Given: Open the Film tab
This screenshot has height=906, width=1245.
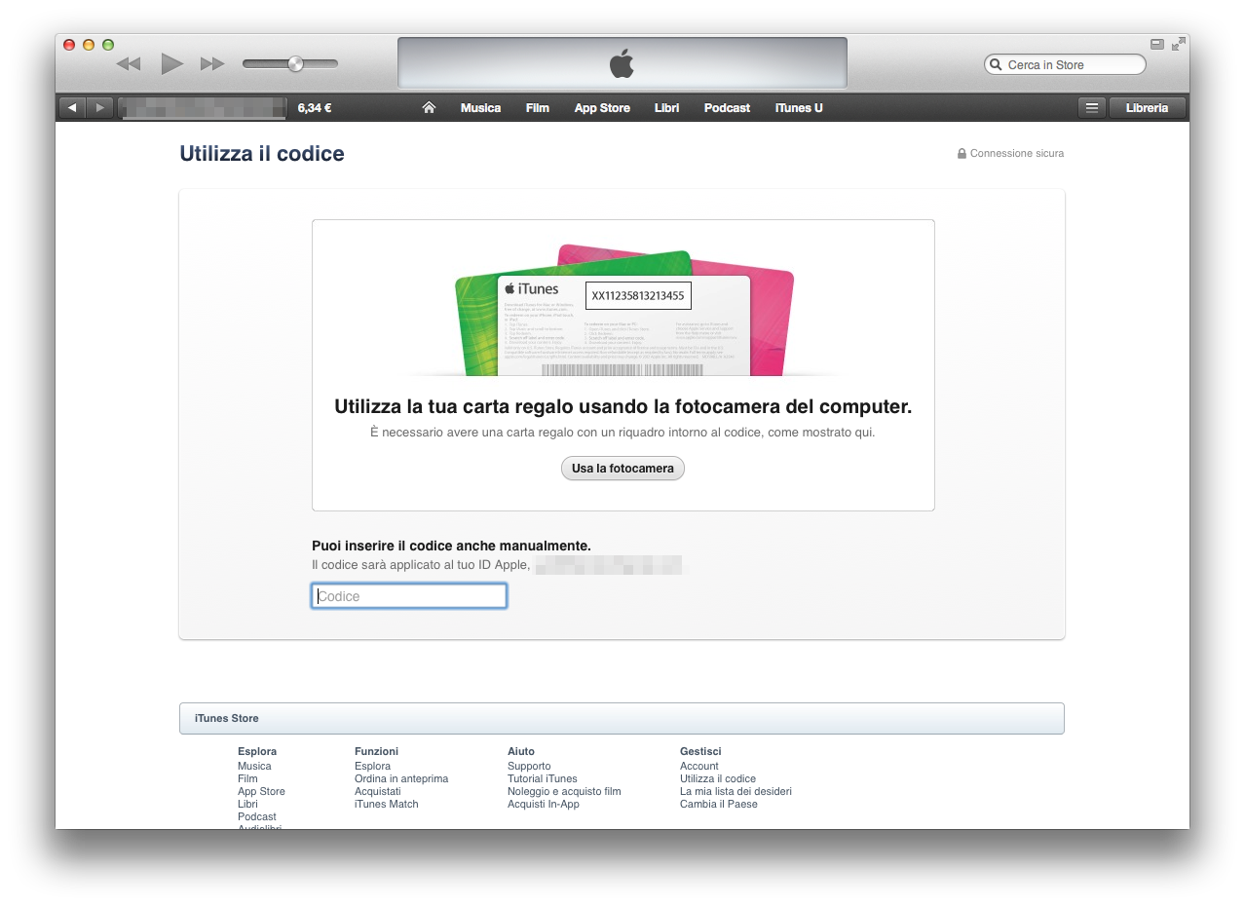Looking at the screenshot, I should click(538, 108).
